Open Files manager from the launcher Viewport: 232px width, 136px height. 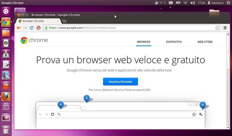click(x=6, y=33)
